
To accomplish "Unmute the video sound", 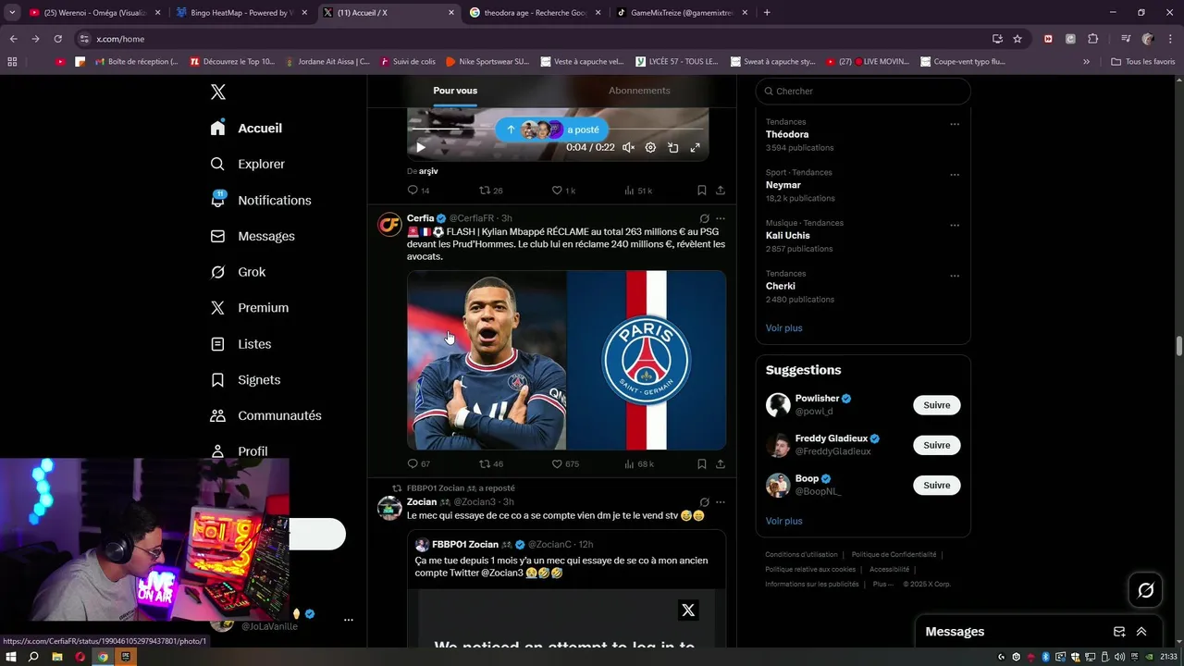I will [628, 147].
